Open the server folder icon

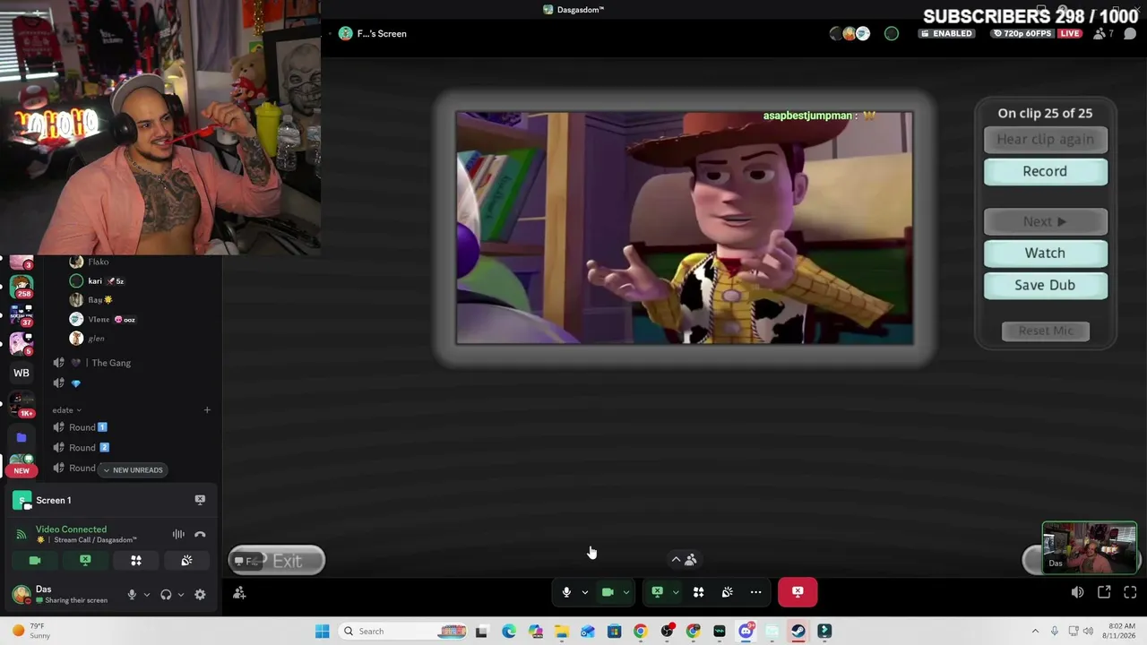(22, 437)
